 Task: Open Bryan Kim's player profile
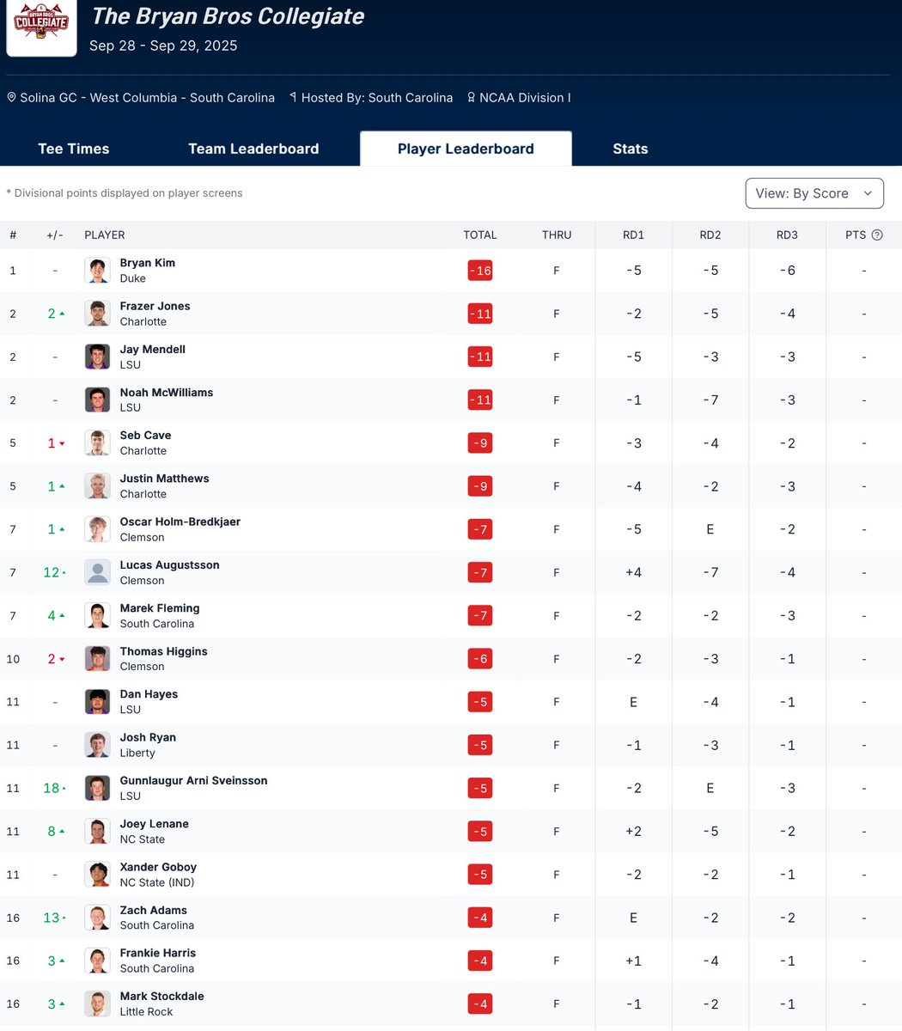pos(147,263)
